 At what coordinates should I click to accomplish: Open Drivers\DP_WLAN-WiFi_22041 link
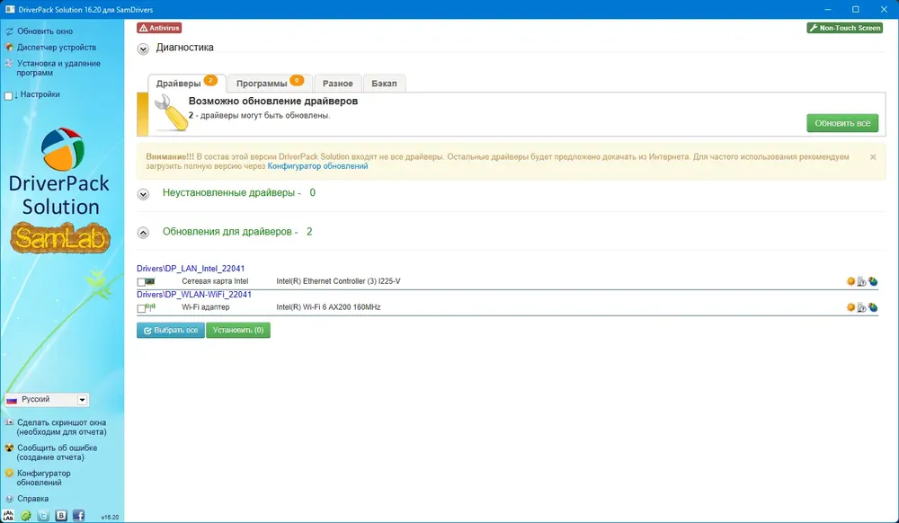(x=194, y=295)
